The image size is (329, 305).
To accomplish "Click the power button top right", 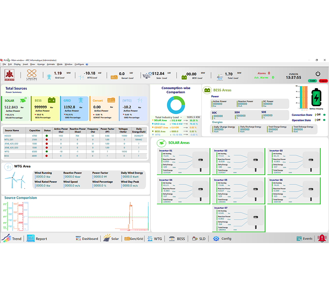I will point(318,73).
